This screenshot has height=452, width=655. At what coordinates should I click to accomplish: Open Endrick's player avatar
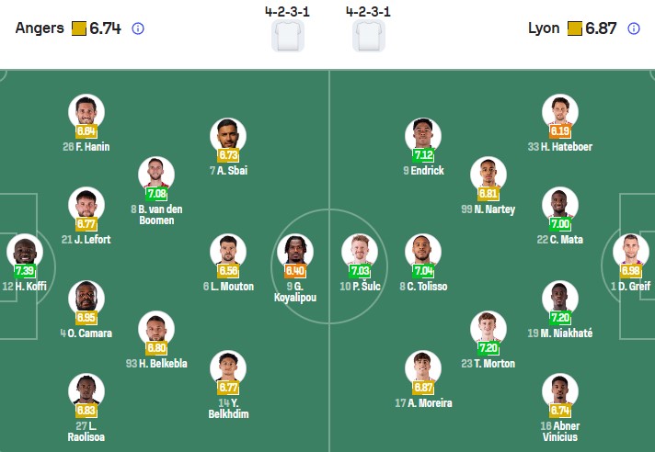click(423, 135)
